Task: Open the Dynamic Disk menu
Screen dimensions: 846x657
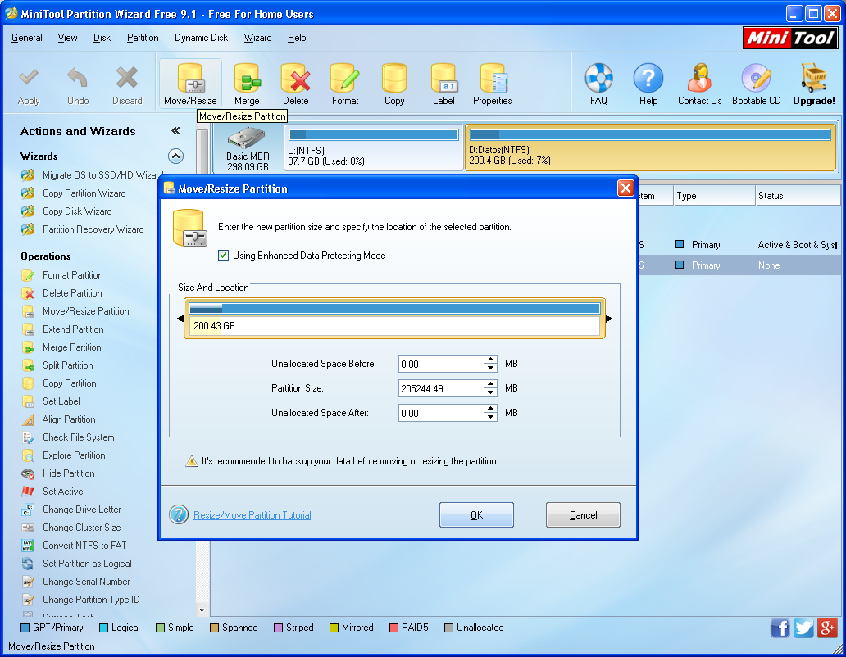Action: (201, 38)
